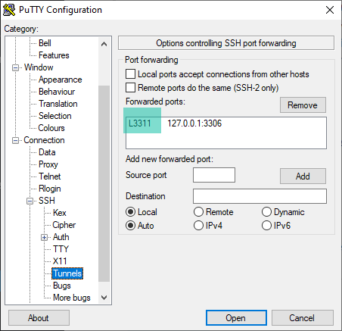Open the About dialog

(x=39, y=318)
